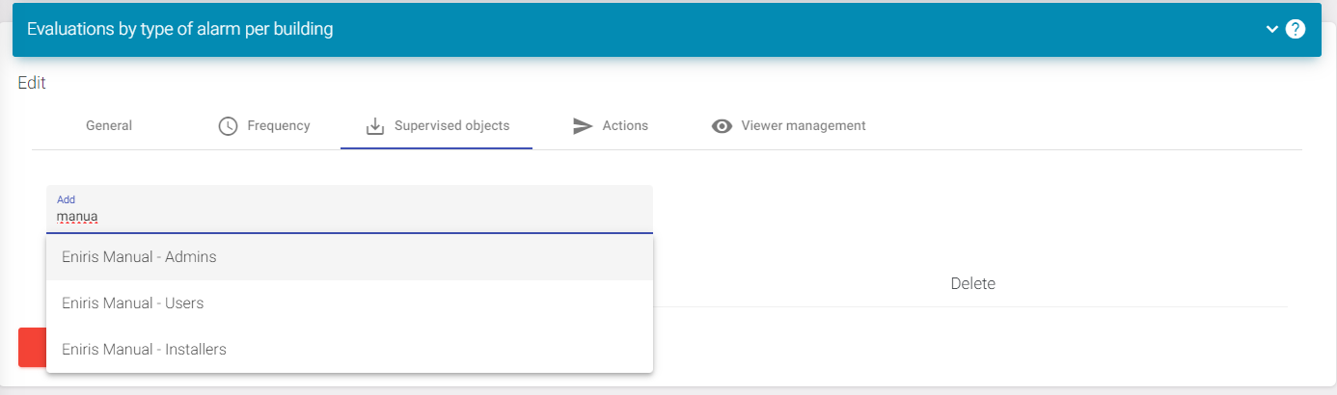Open help via the question mark icon
This screenshot has width=1337, height=395.
tap(1296, 30)
